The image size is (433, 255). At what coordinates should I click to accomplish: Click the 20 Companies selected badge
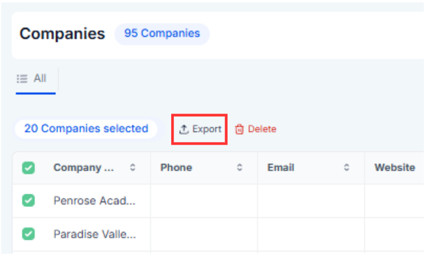[86, 129]
